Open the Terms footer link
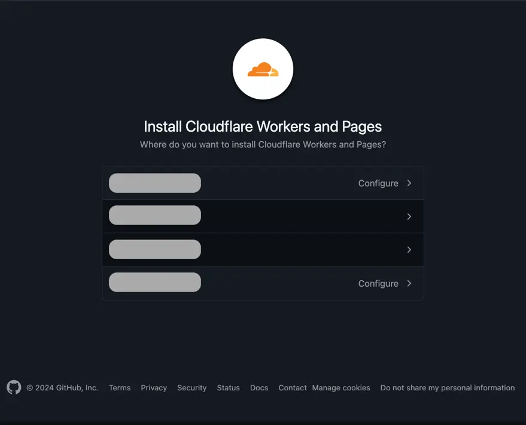 click(120, 388)
